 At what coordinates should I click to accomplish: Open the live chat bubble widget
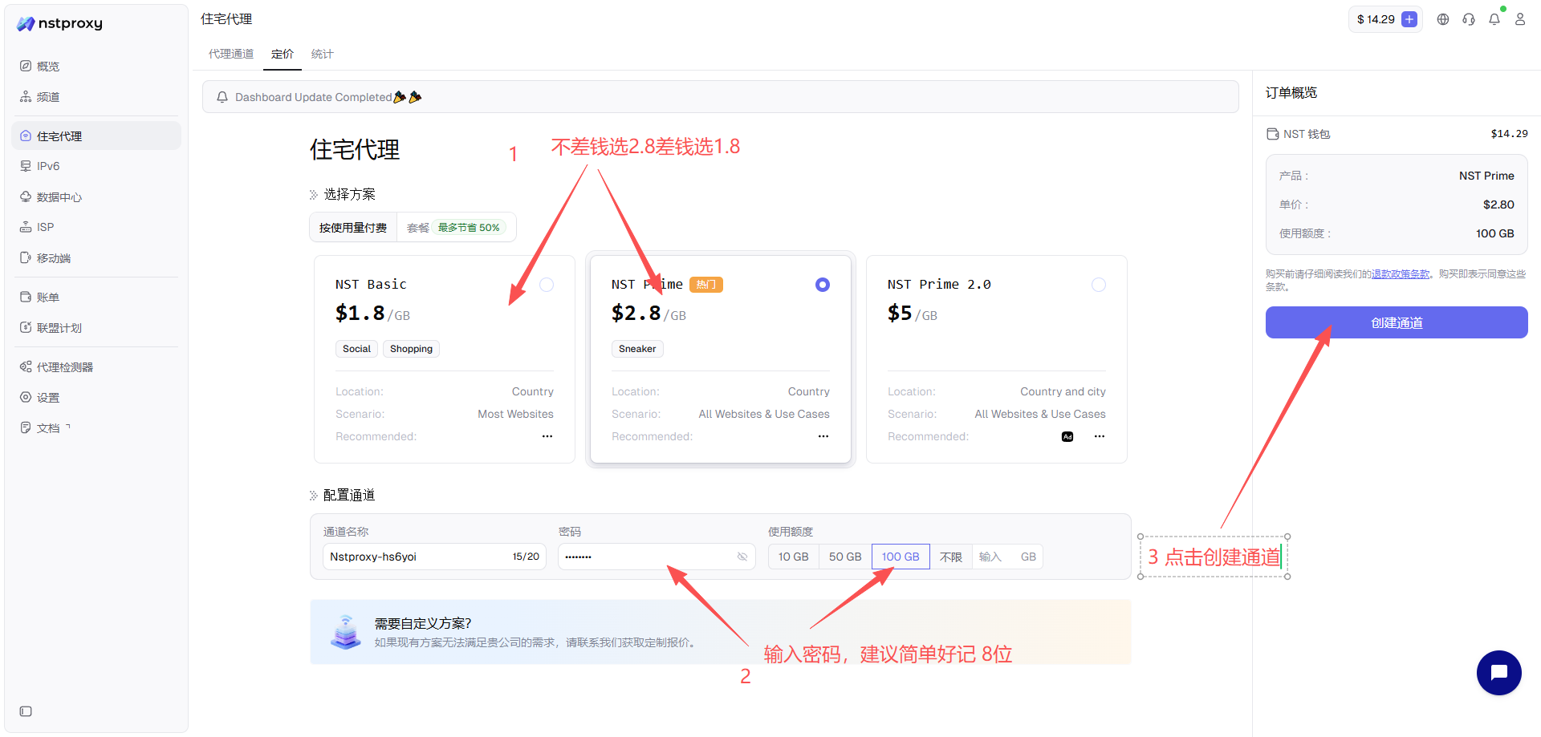coord(1498,673)
